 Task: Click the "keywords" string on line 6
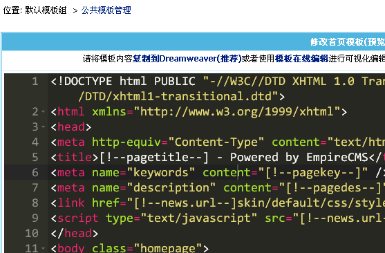161,172
